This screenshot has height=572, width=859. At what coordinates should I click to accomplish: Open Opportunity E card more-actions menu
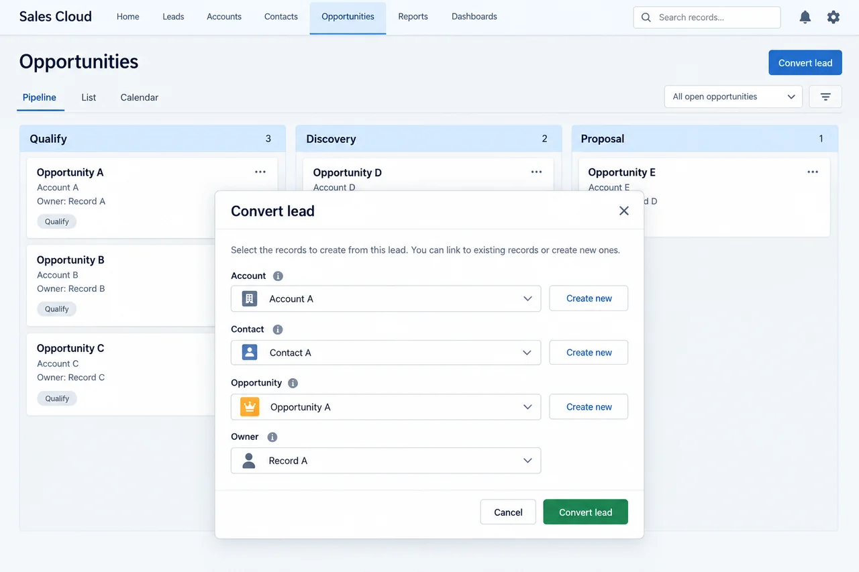(813, 172)
